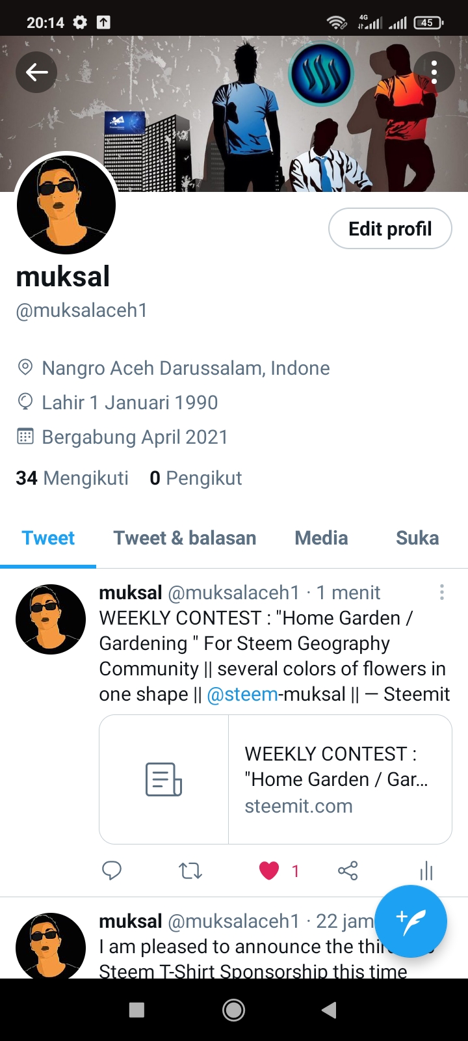Open the 0 Pengikut followers list
This screenshot has width=468, height=1041.
pos(196,478)
